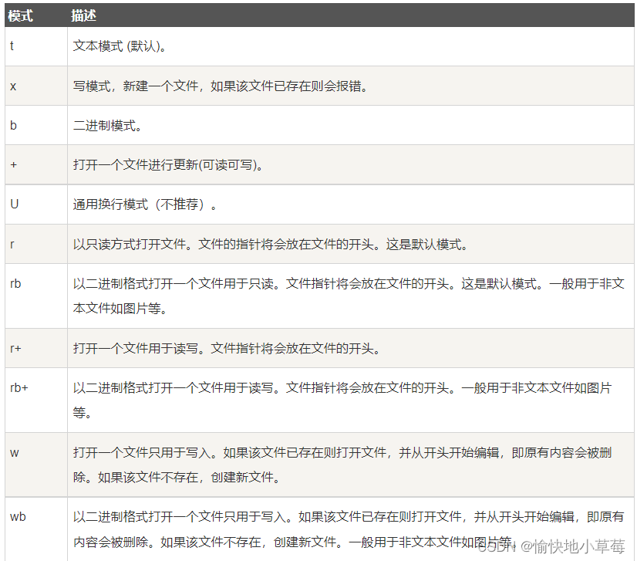Select the r mode cell
Viewport: 637px width, 561px height.
click(x=12, y=243)
